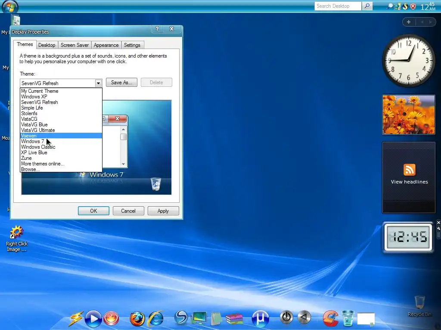Click the Browse... entry in theme list

click(61, 169)
